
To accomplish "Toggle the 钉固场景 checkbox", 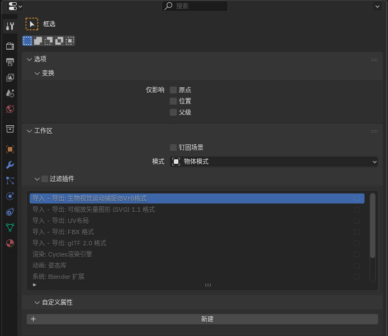I will pos(173,148).
